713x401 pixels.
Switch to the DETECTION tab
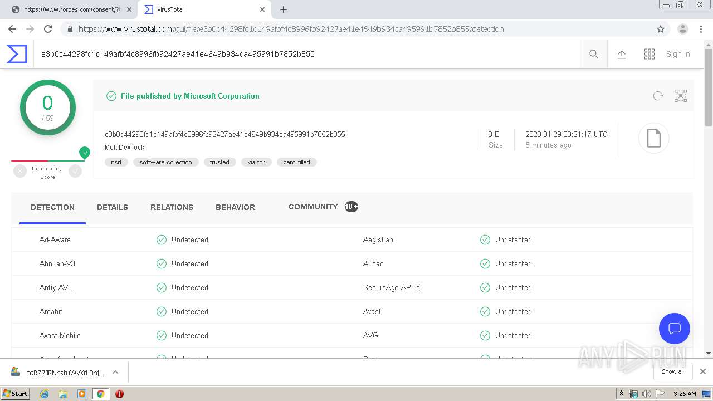(x=52, y=207)
